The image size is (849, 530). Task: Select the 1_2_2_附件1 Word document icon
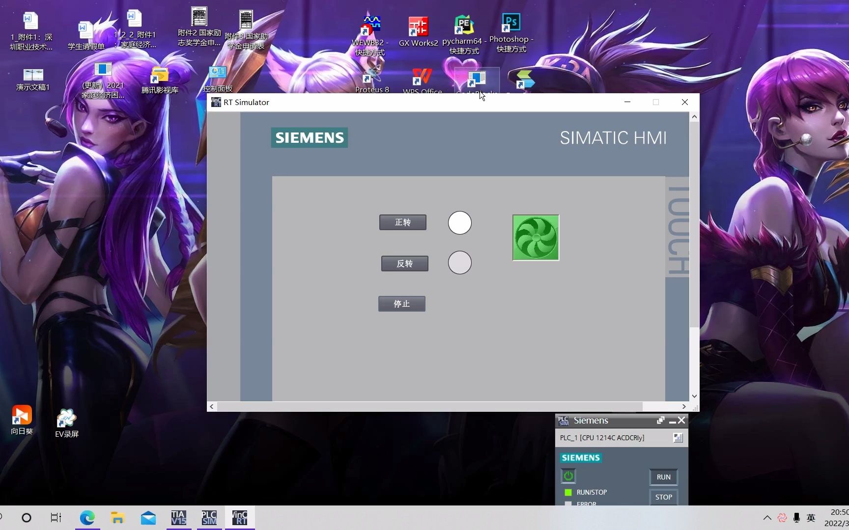pos(135,29)
